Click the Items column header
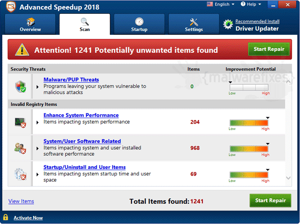Screen dimensions: 300x224 [193, 69]
